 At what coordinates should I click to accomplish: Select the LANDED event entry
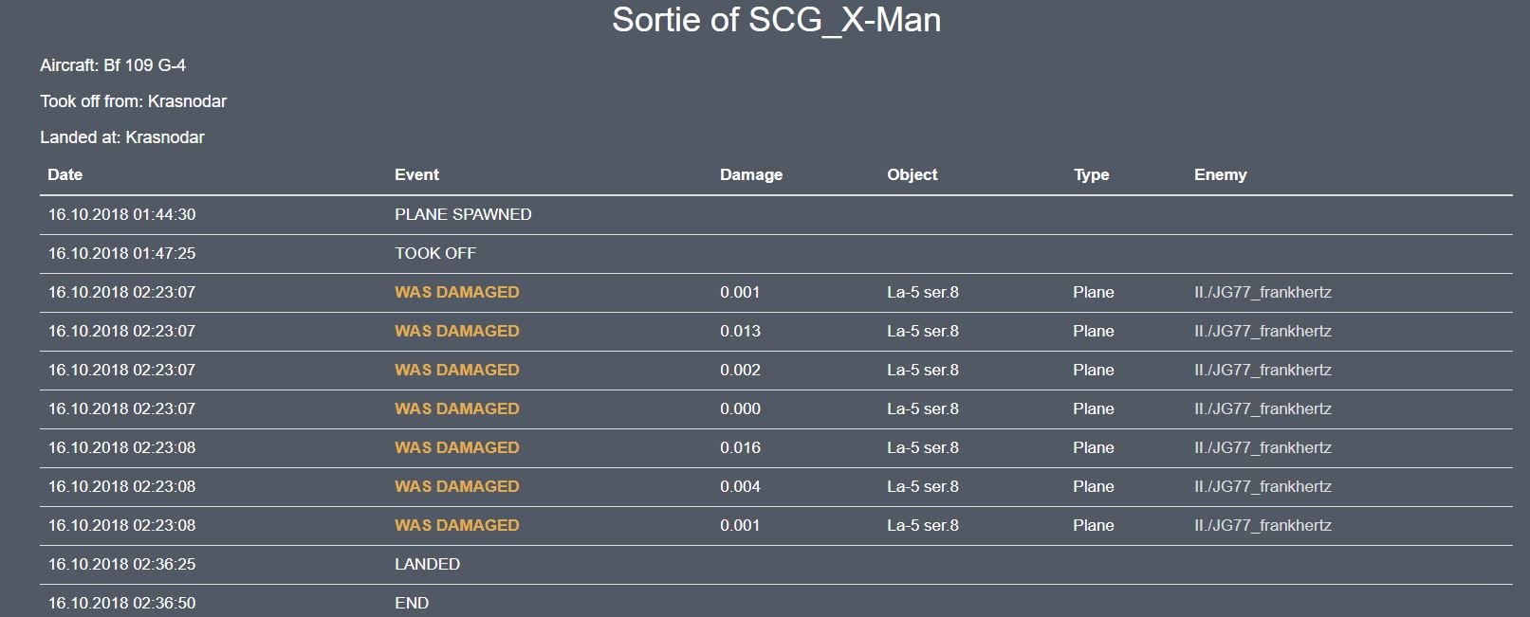(x=427, y=564)
